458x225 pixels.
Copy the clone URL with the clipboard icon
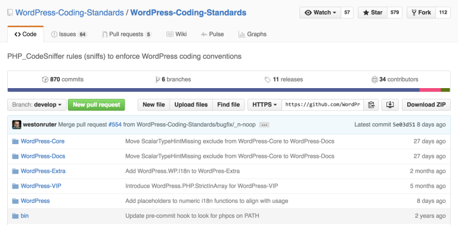372,105
